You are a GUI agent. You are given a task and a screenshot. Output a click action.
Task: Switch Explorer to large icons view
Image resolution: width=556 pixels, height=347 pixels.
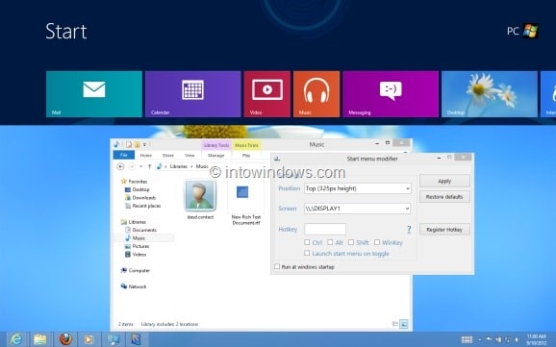point(404,324)
